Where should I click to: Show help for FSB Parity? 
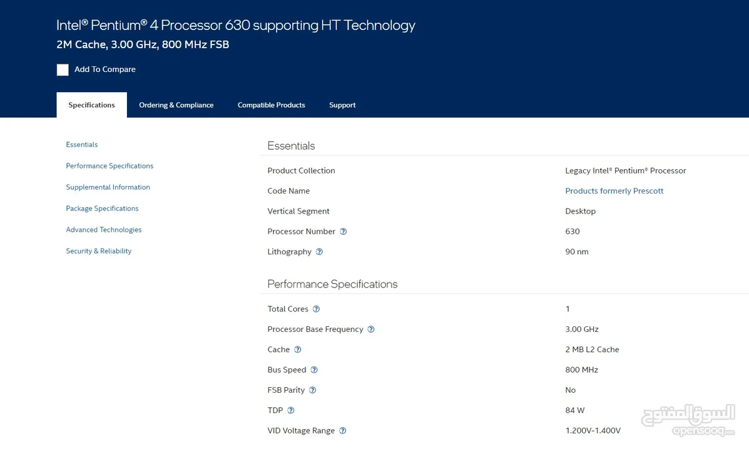[312, 390]
